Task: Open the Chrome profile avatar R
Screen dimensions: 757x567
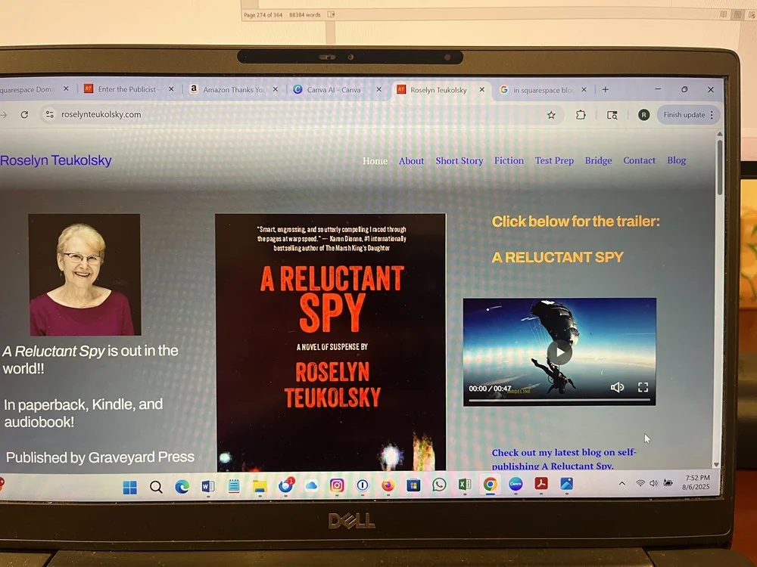Action: pyautogui.click(x=643, y=115)
